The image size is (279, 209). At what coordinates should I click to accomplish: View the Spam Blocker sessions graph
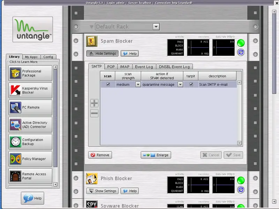[198, 47]
